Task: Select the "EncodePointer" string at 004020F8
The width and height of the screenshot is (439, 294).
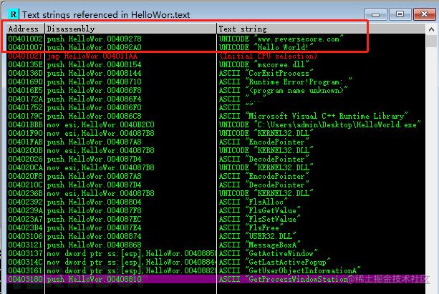Action: click(264, 176)
